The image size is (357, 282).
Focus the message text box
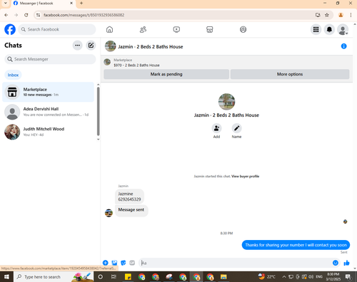[x=236, y=263]
